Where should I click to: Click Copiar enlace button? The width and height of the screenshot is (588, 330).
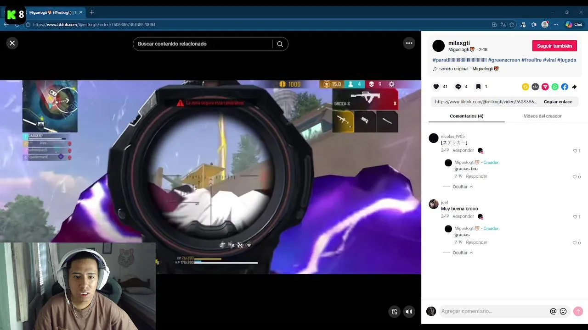click(x=558, y=102)
